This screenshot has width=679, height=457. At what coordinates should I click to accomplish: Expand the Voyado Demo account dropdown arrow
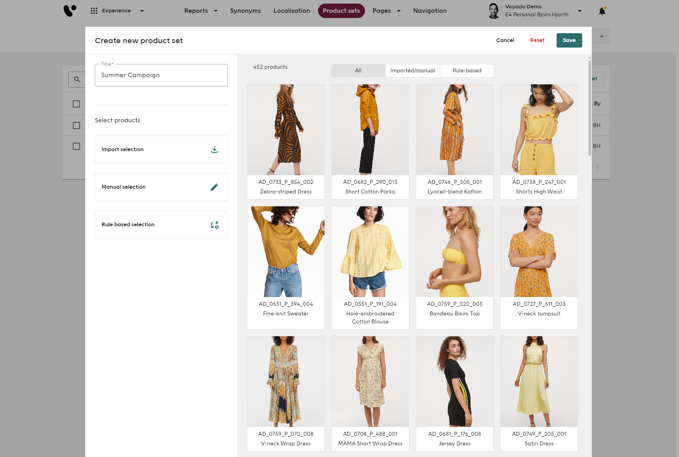click(x=579, y=11)
